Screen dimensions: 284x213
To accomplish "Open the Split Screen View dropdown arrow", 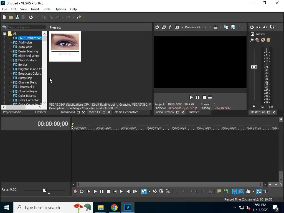I will 182,27.
